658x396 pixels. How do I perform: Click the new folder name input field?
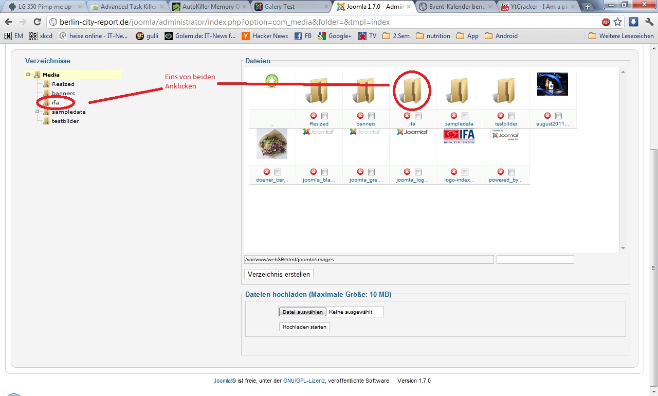(x=535, y=260)
